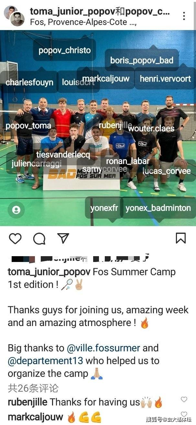Viewport: 196px width, 425px height.
Task: Follow the @departement13 mention link
Action: click(x=45, y=360)
